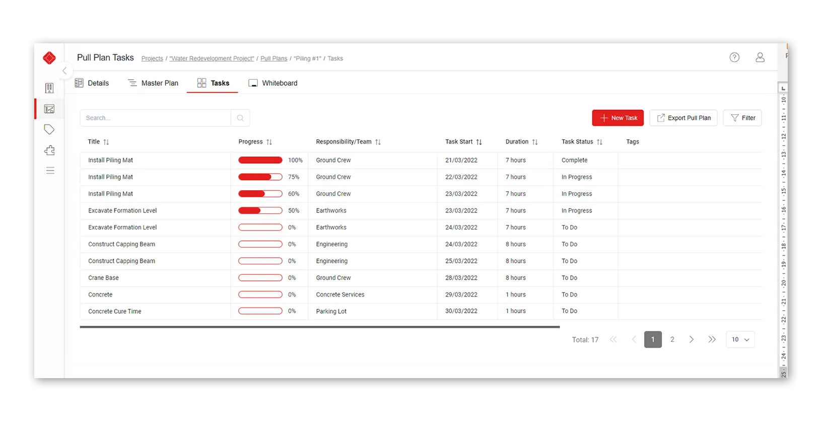The image size is (824, 438).
Task: Click the 21/03/2022 start date
Action: pos(461,160)
